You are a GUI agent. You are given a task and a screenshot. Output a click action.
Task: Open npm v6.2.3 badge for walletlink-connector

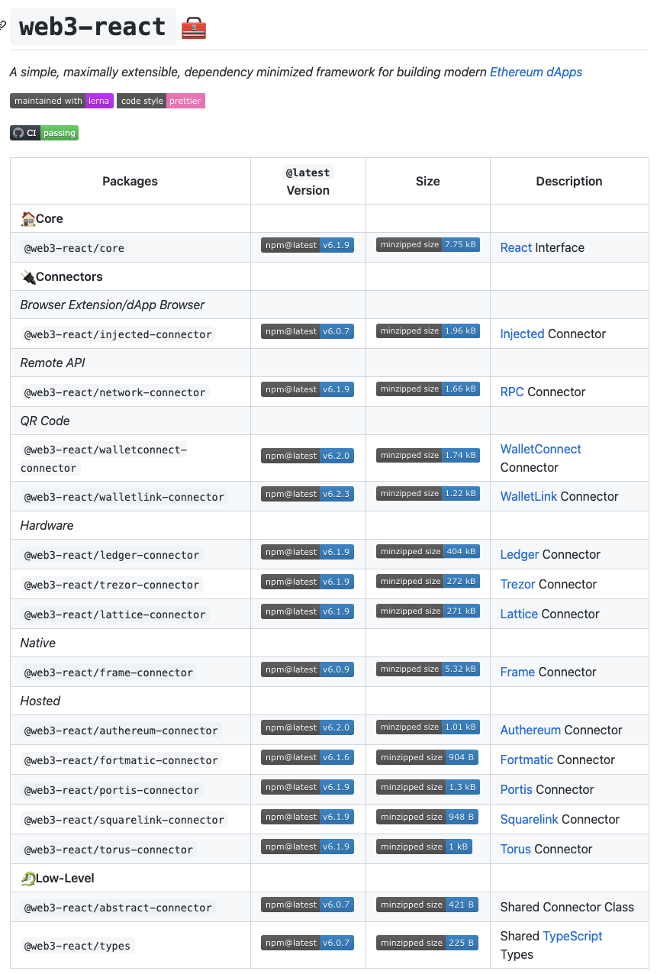click(x=308, y=494)
